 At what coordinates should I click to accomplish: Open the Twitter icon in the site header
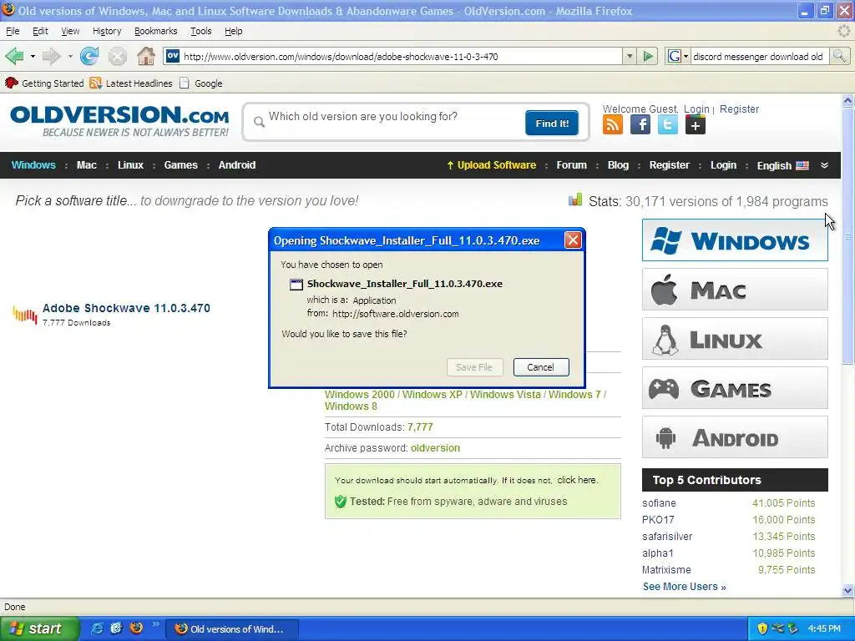(x=667, y=125)
